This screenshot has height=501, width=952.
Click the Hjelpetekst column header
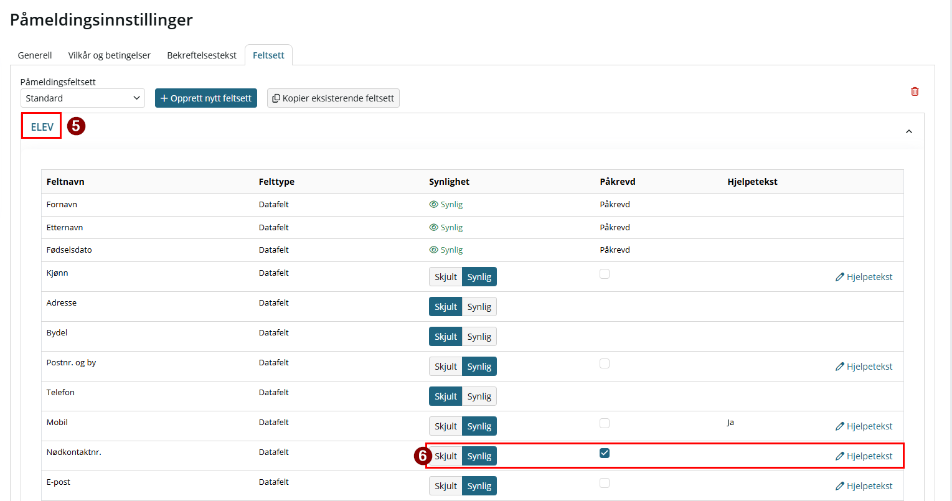point(752,182)
